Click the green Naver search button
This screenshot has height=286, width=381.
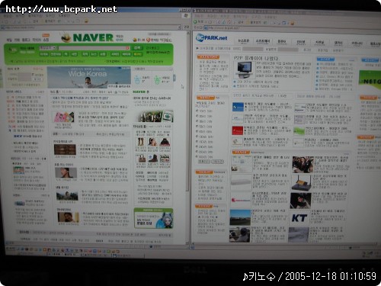coord(137,48)
